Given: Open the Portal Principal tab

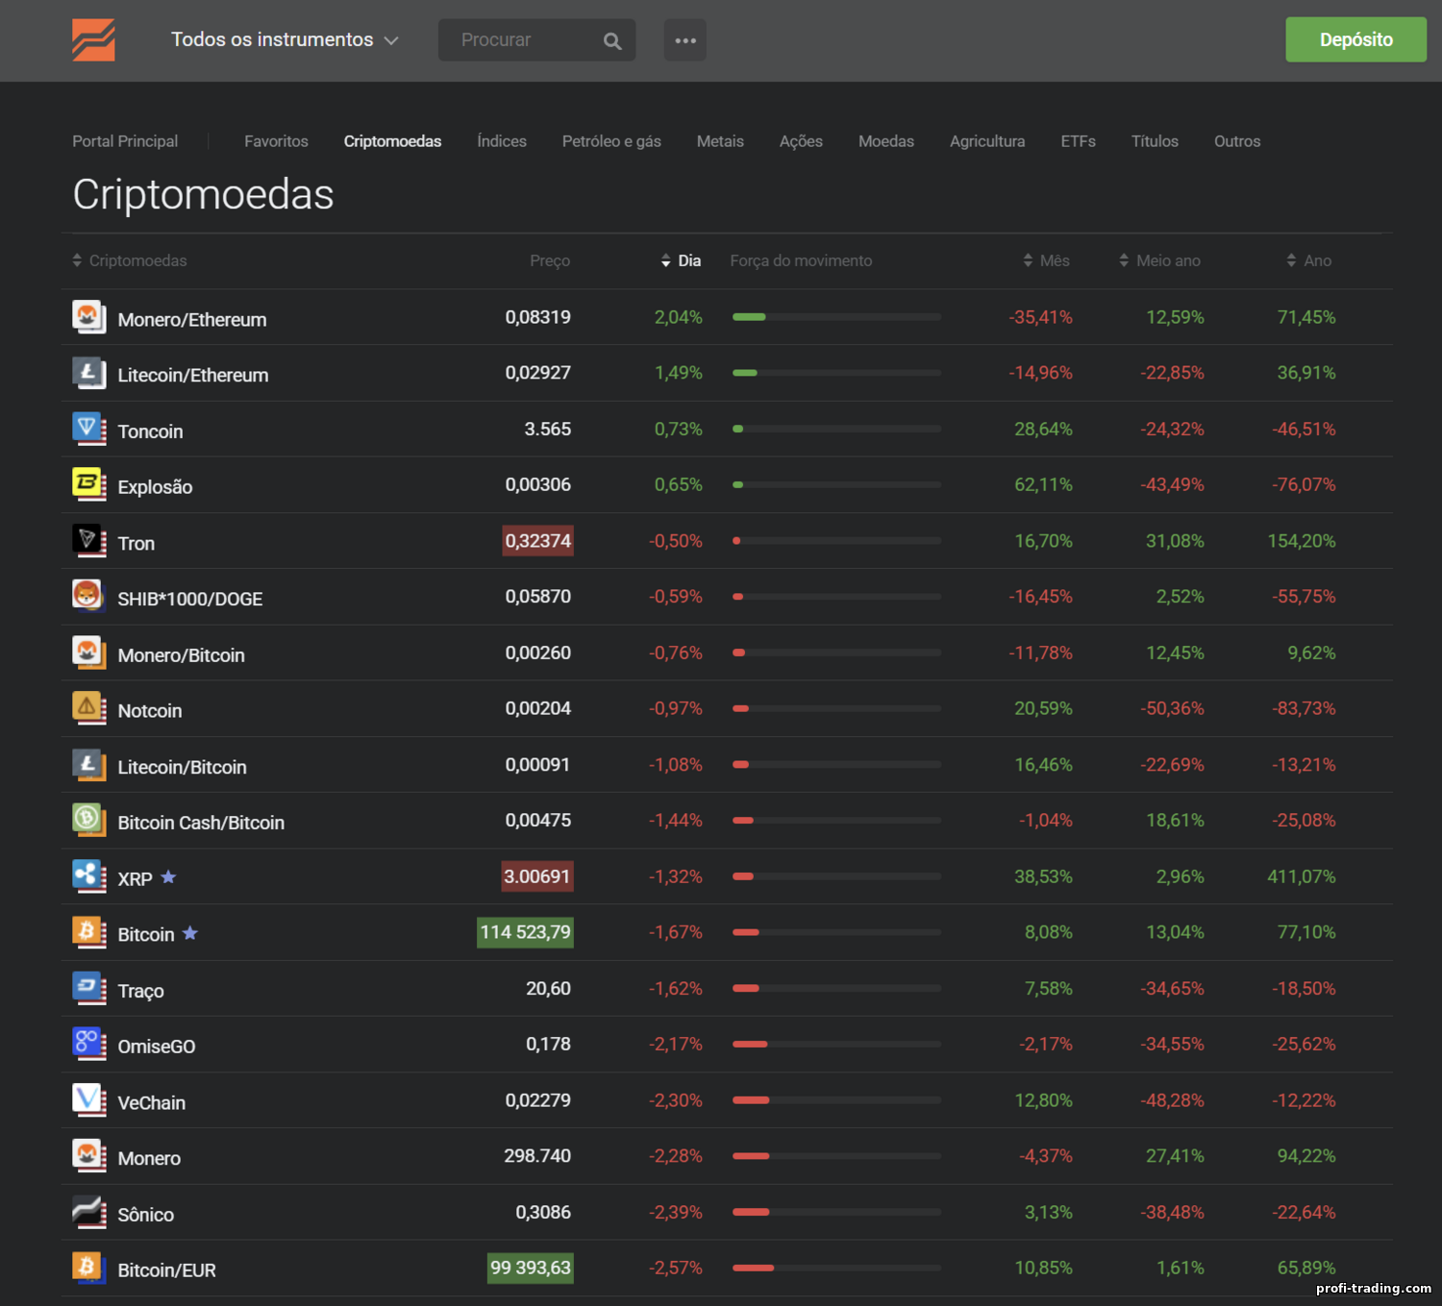Looking at the screenshot, I should [125, 141].
